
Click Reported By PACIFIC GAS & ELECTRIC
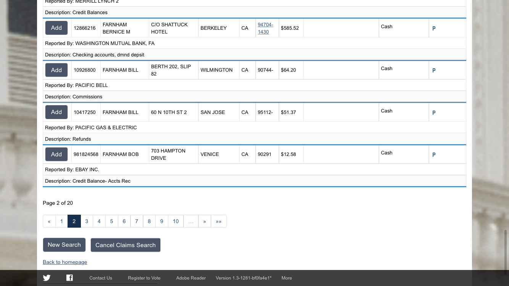254,127
